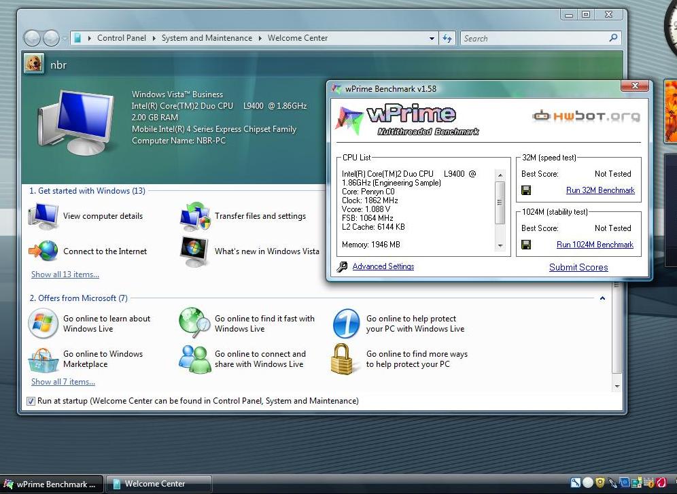
Task: Click CPU List scroll up arrow
Action: pos(500,175)
